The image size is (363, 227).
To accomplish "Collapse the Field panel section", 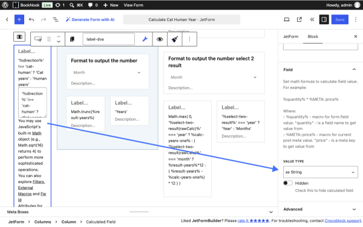I will tap(320, 69).
